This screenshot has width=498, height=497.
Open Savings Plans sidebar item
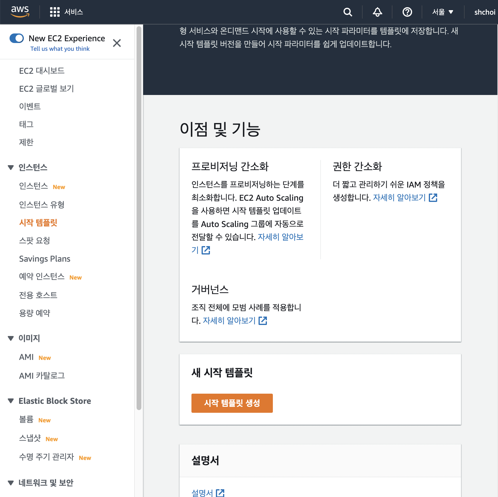point(45,259)
